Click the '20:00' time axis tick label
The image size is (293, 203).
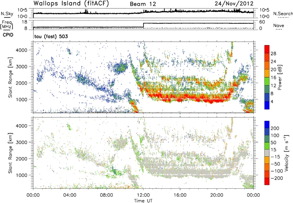click(x=216, y=195)
